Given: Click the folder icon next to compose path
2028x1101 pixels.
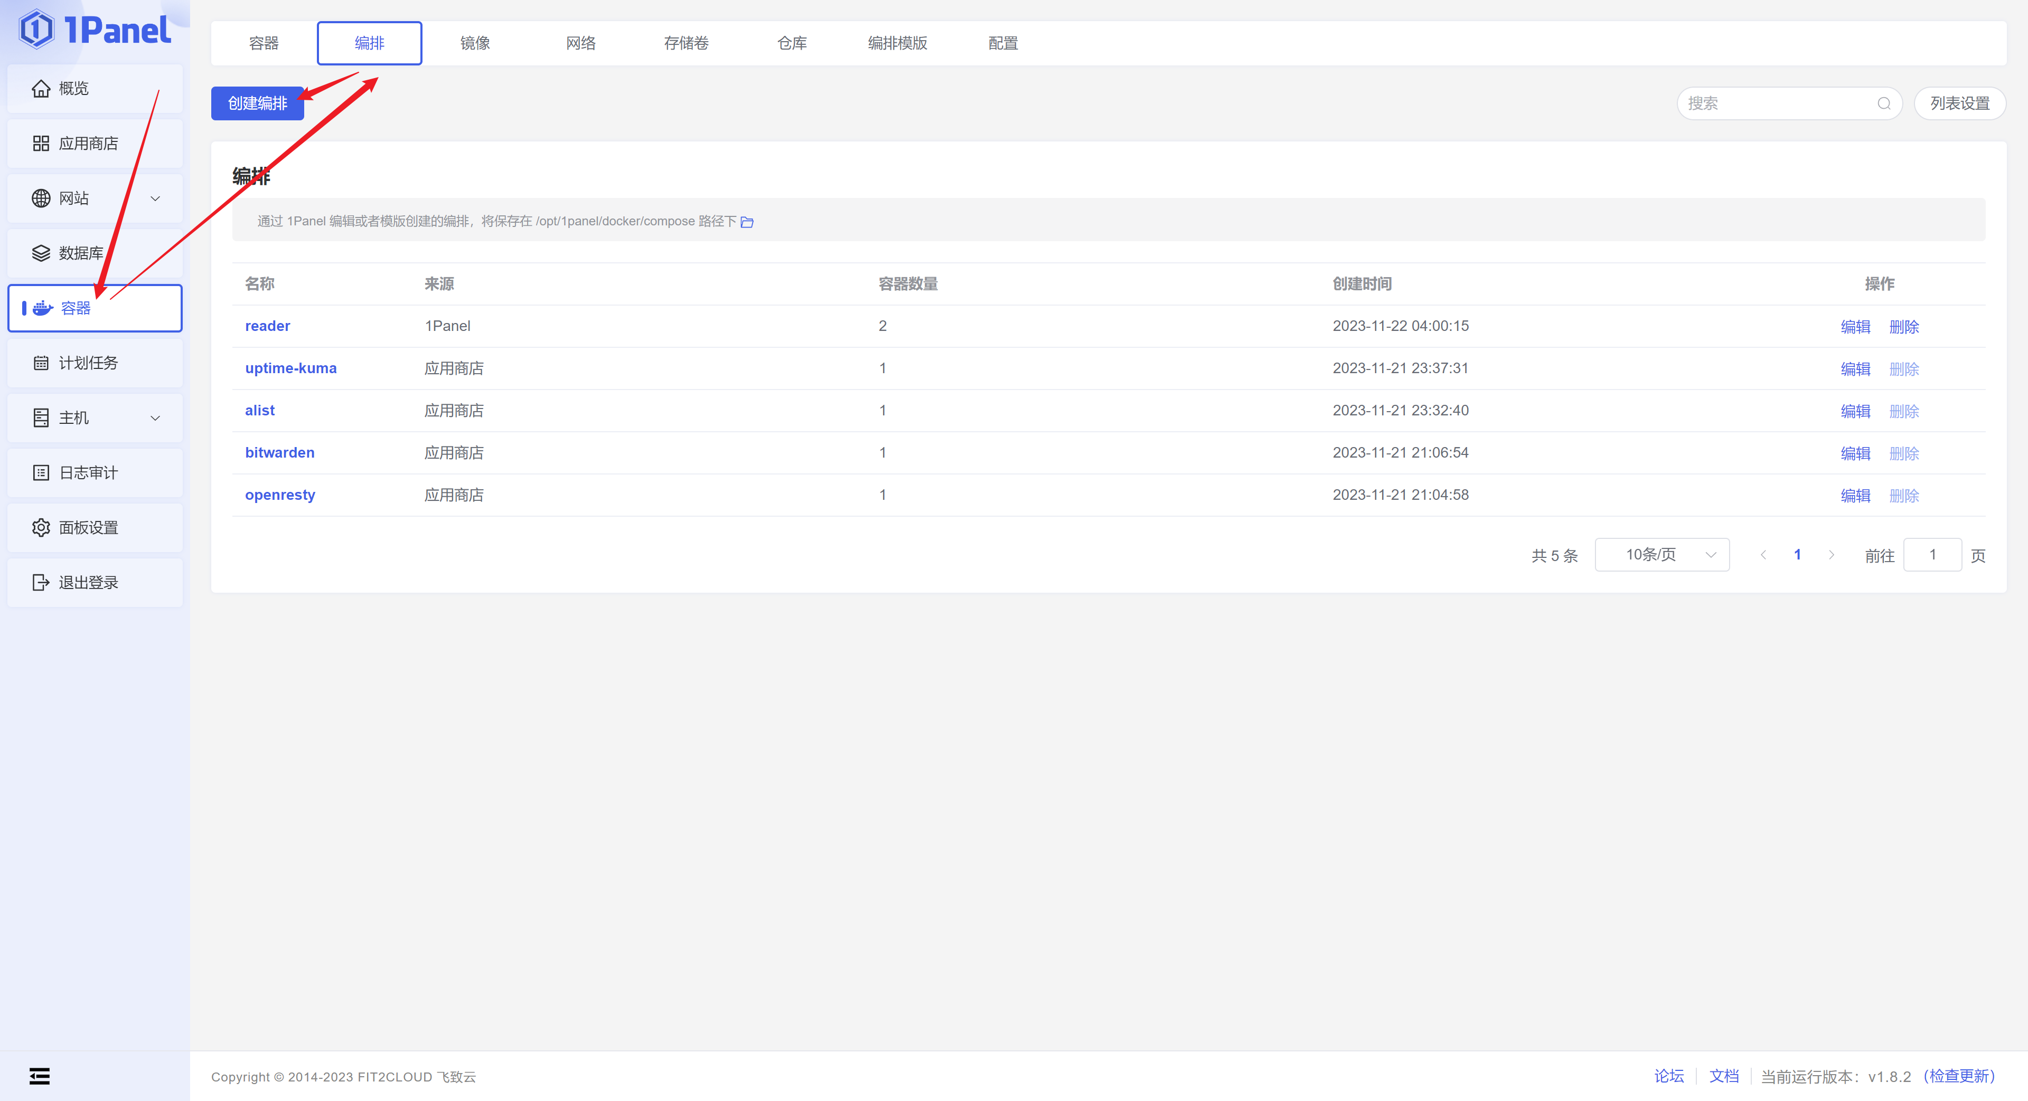Looking at the screenshot, I should [x=747, y=223].
